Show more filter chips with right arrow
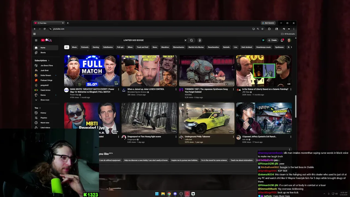 pos(291,47)
